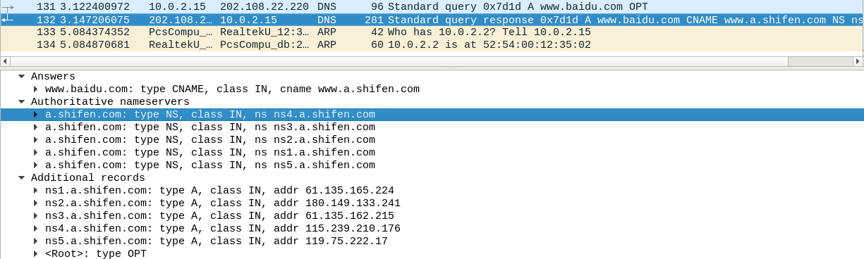Select ns5.a.shifen.com addr 119.75.222.17 line
The width and height of the screenshot is (864, 259).
(432, 241)
